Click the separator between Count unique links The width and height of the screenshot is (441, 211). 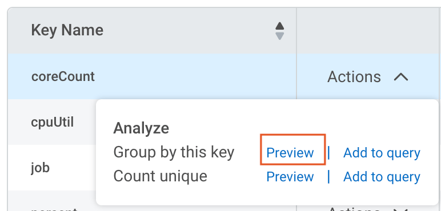(328, 177)
